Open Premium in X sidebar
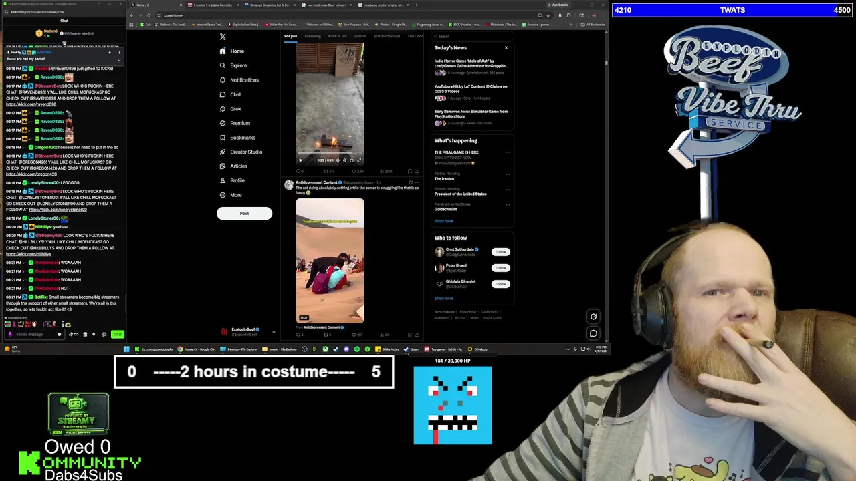856x481 pixels. (x=235, y=123)
